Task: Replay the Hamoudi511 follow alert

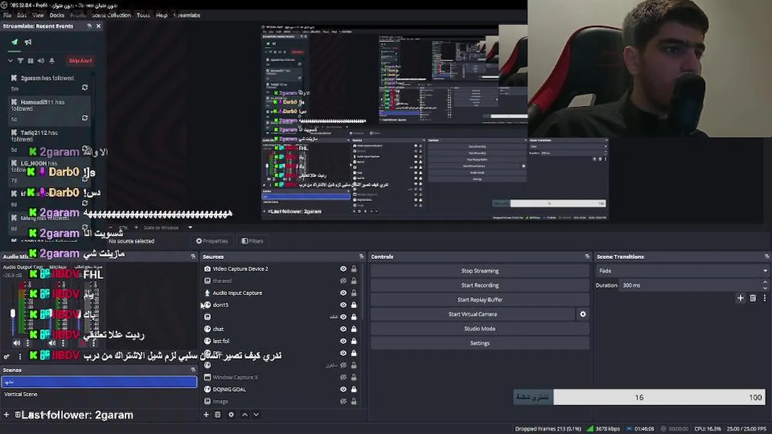Action: (84, 118)
